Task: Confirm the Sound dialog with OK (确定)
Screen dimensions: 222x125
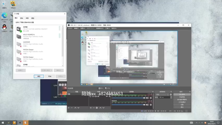Action: [x=39, y=76]
